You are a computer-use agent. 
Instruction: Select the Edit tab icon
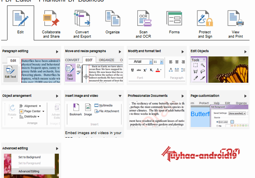[20, 18]
